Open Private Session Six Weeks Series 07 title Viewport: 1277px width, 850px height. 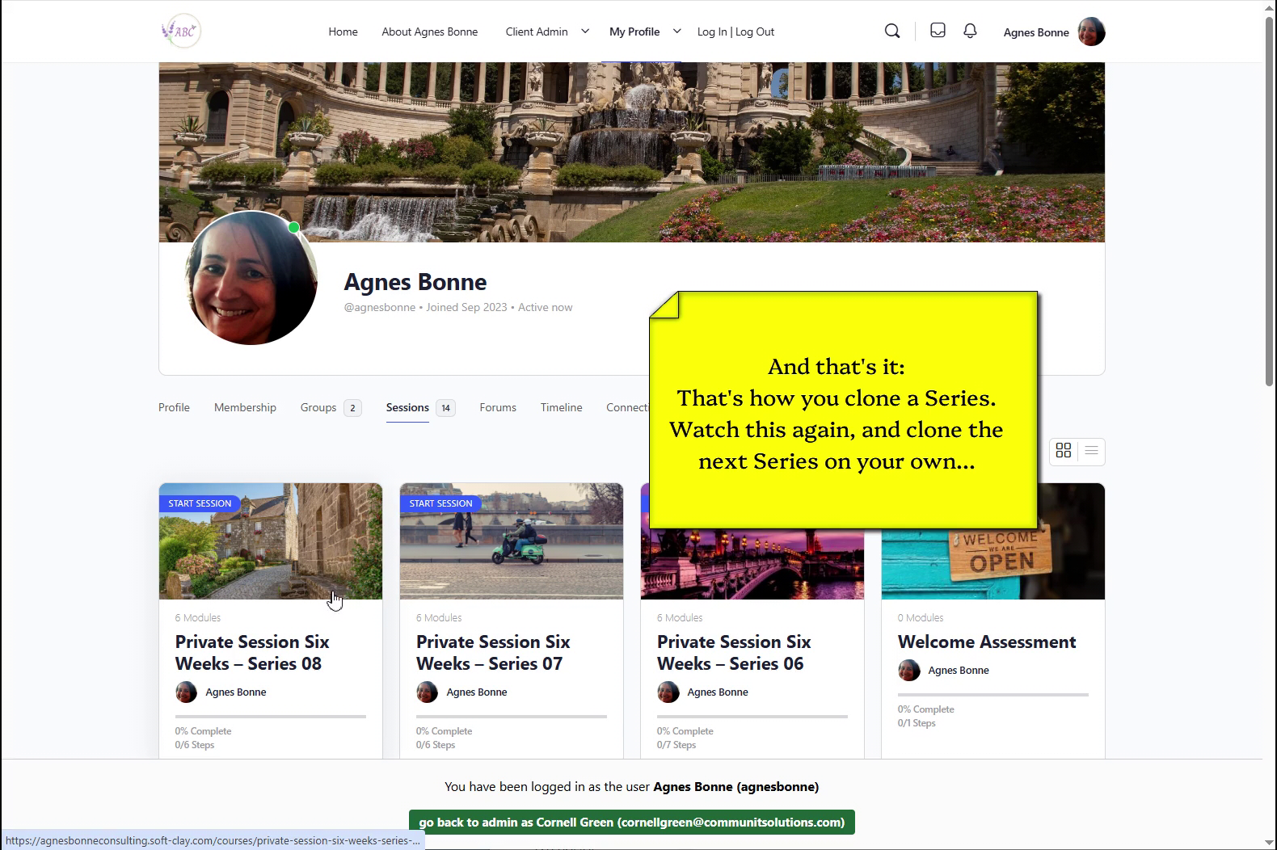(x=493, y=653)
